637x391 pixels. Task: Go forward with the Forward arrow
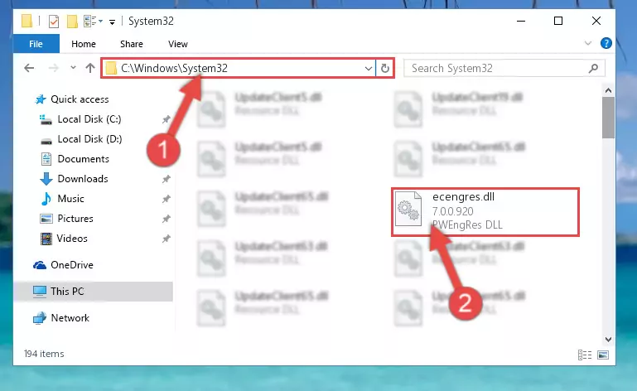click(53, 68)
